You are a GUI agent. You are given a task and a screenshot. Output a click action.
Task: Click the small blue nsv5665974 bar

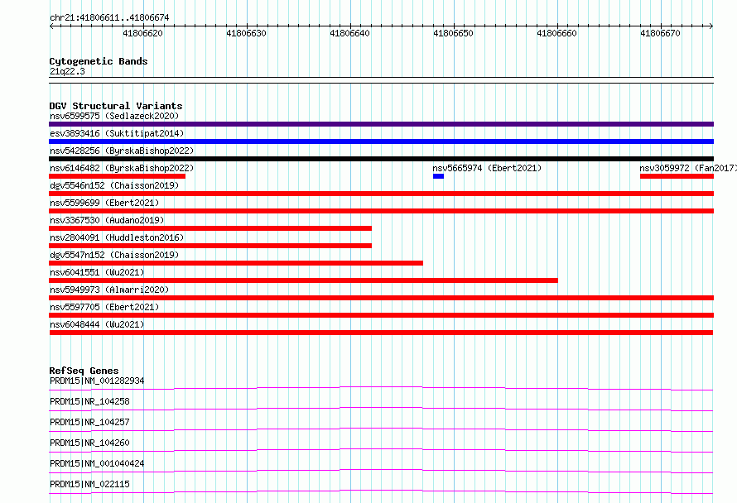[439, 176]
